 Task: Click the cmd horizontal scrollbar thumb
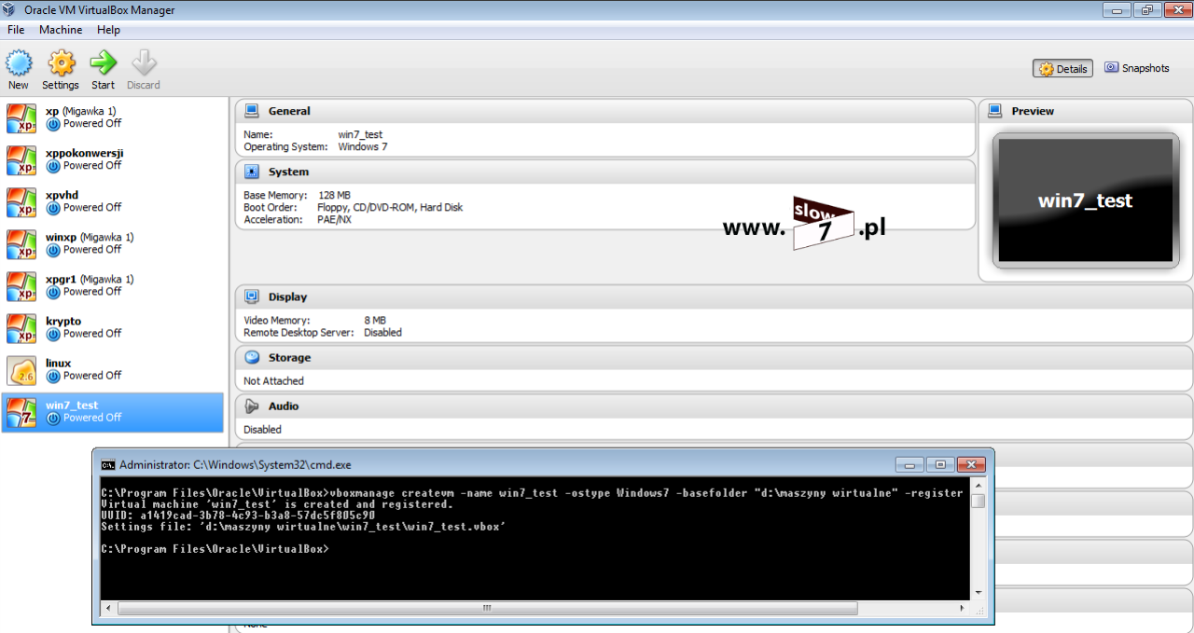(x=486, y=608)
